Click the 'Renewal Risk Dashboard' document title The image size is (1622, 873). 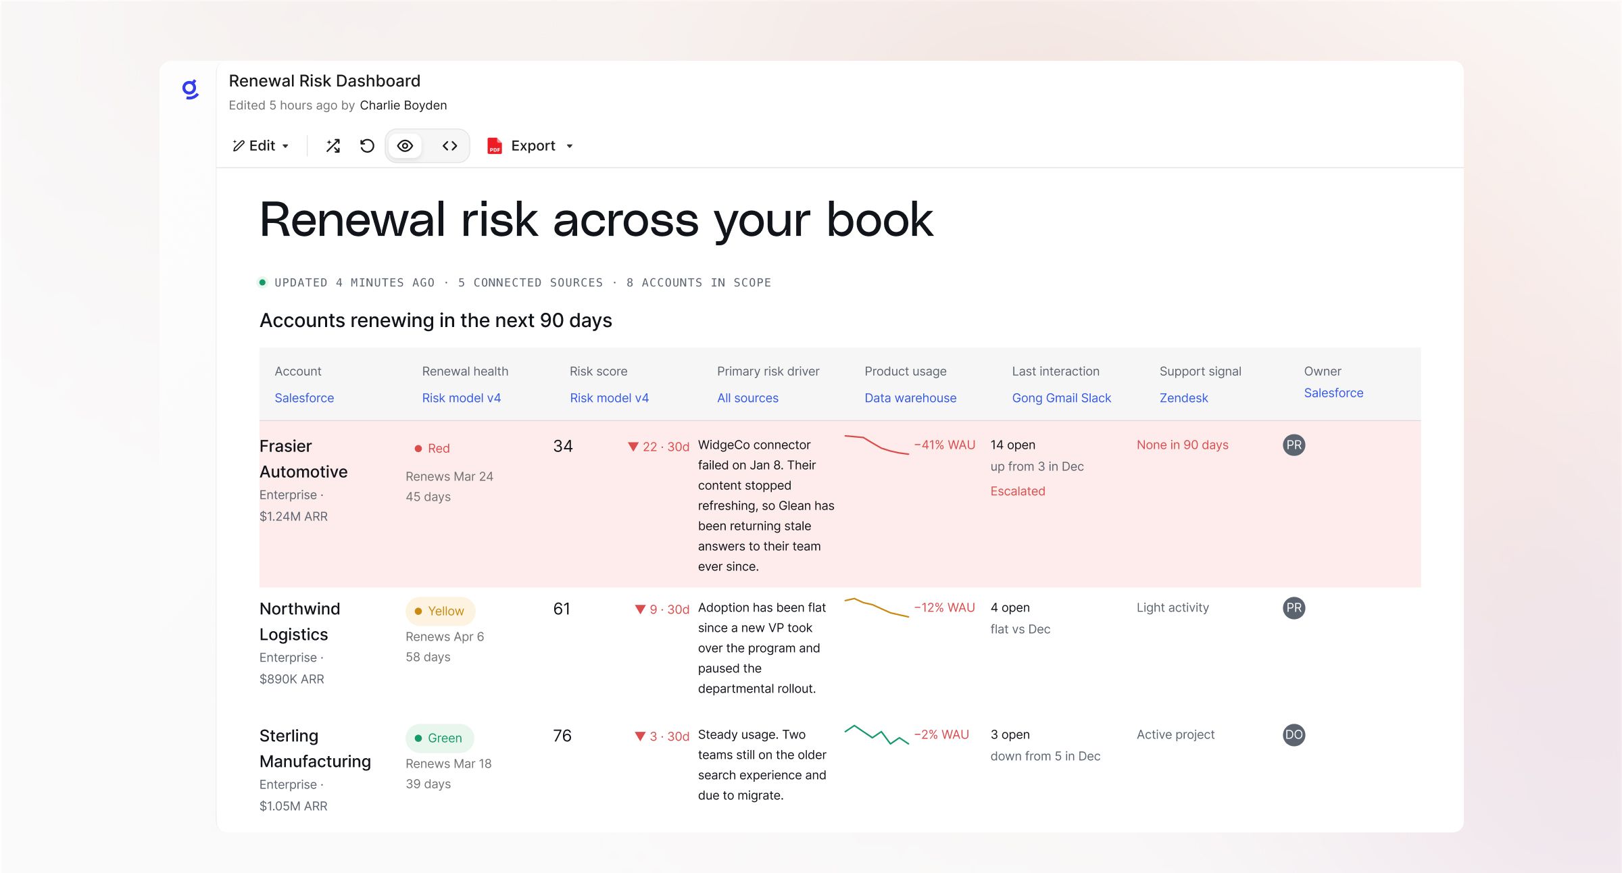click(324, 81)
